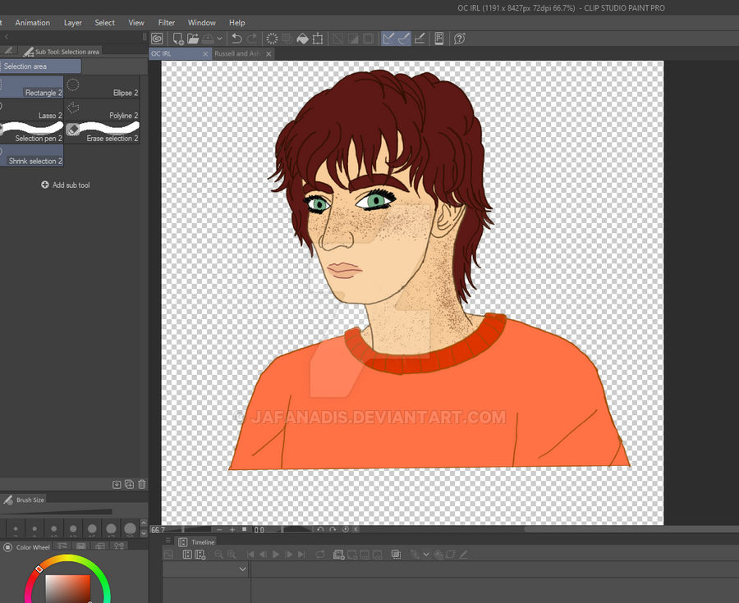Toggle the Snap to Special Ruler button
This screenshot has height=603, width=739.
pyautogui.click(x=403, y=39)
